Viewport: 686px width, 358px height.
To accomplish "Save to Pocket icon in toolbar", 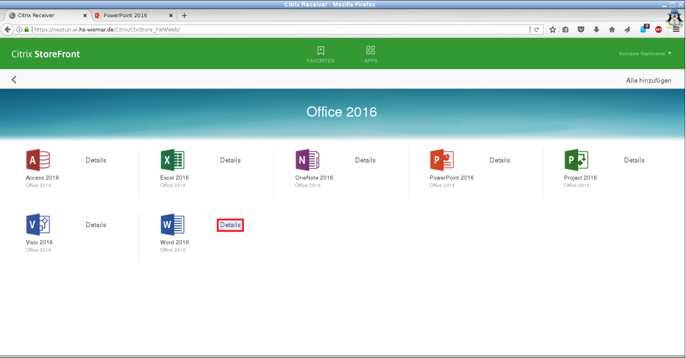I will point(581,29).
